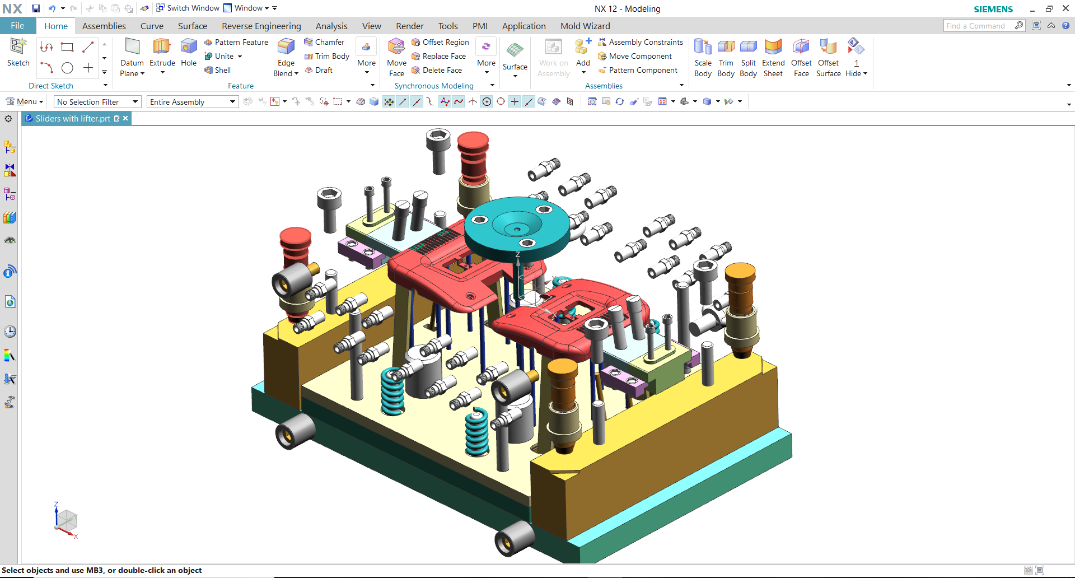1075x578 pixels.
Task: Click the Chamfer button
Action: (x=324, y=42)
